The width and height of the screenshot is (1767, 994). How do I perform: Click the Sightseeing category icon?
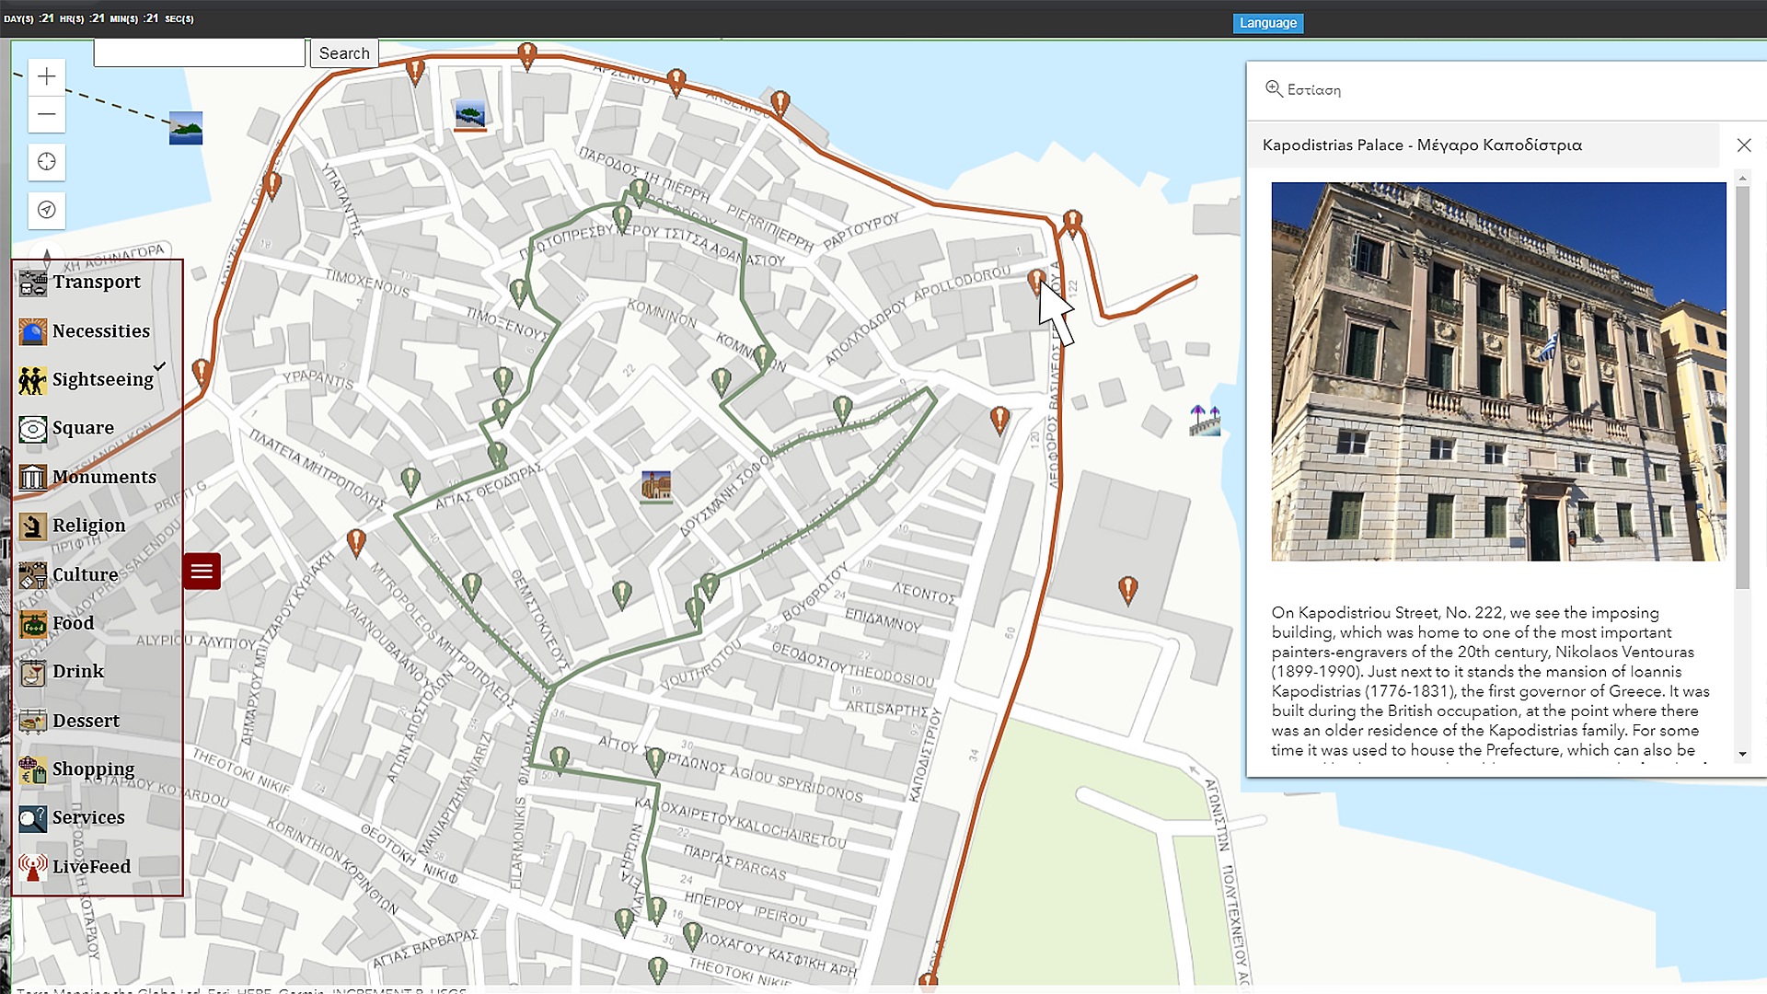(33, 380)
